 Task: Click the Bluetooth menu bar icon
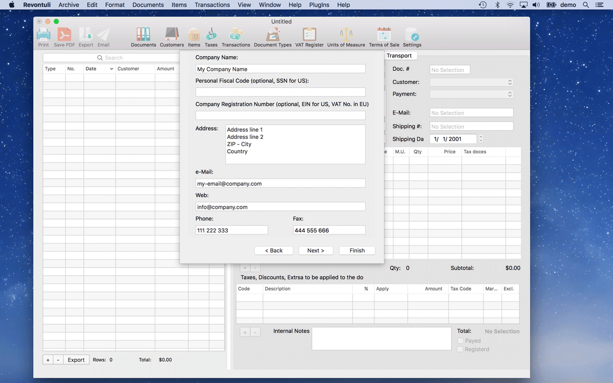(497, 5)
